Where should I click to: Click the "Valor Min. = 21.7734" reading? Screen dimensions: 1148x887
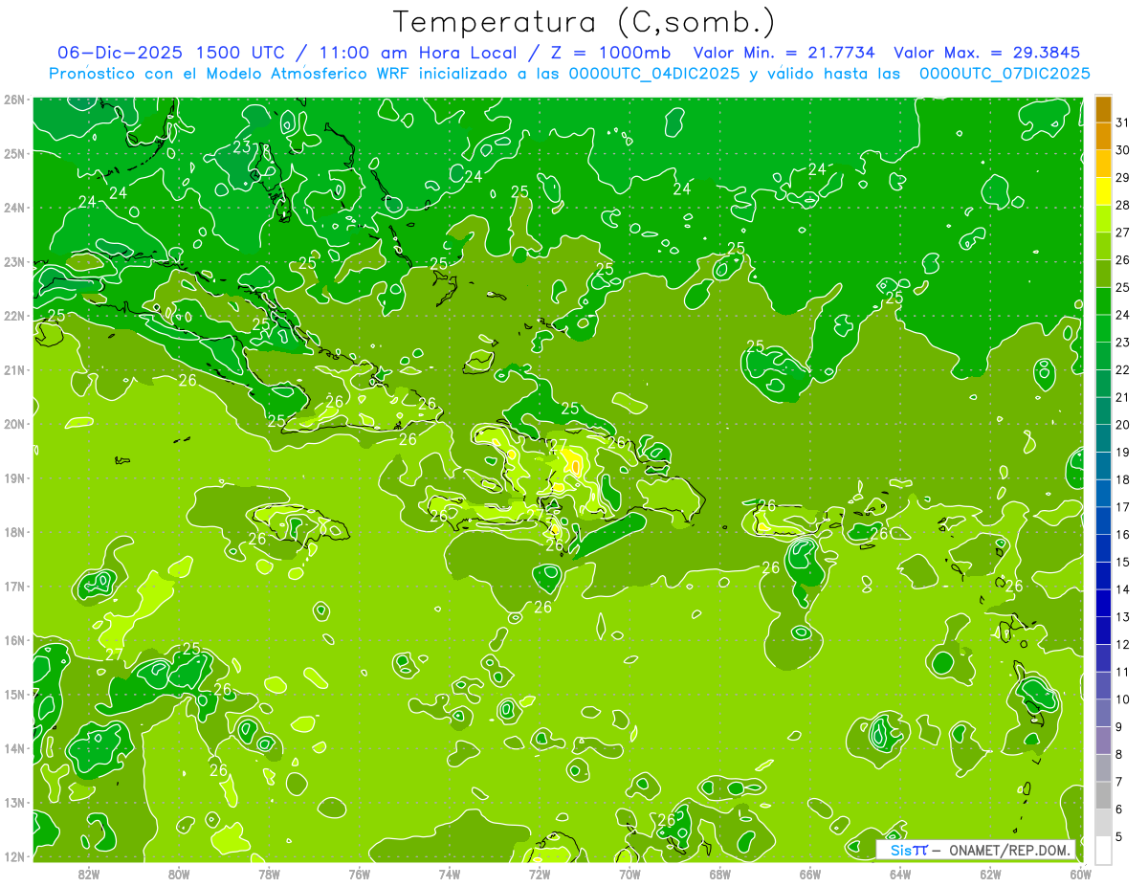click(783, 53)
